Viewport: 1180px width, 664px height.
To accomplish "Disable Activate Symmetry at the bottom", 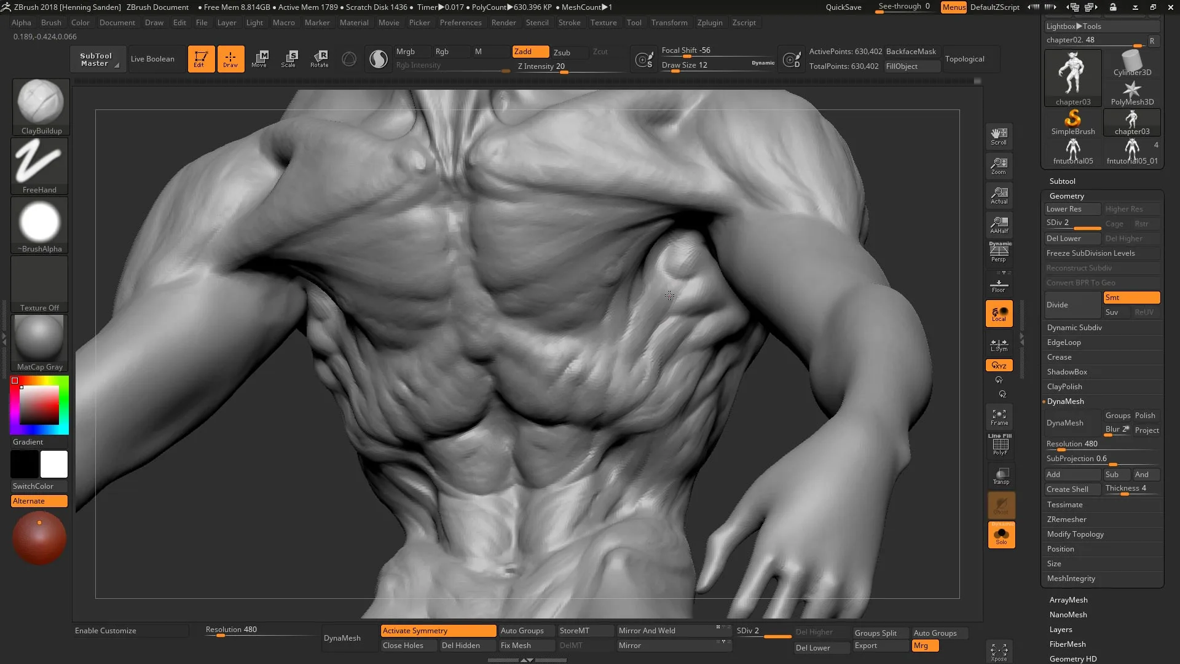I will [x=438, y=630].
